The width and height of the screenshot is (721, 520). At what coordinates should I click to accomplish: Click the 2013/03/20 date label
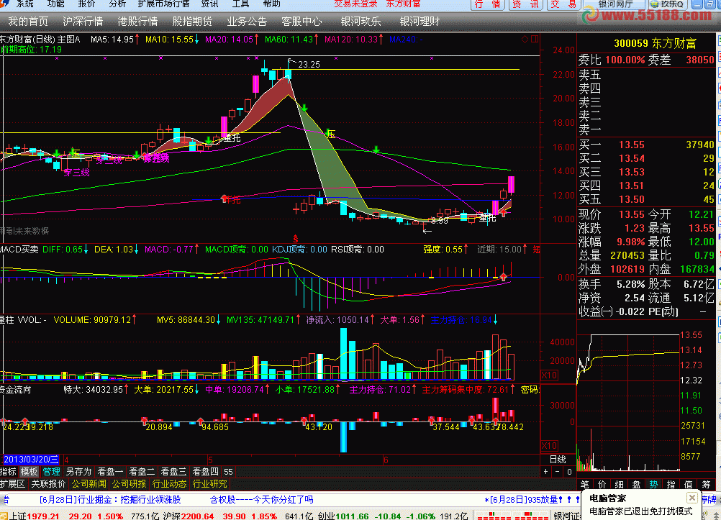coord(31,460)
